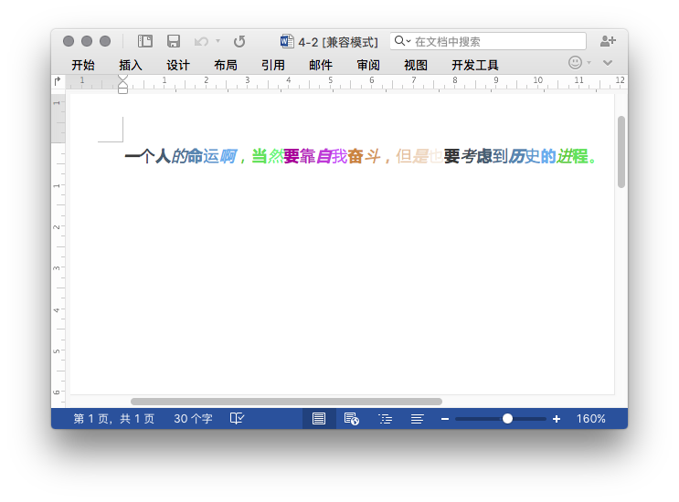Image resolution: width=679 pixels, height=502 pixels.
Task: Save the document with floppy disk icon
Action: tap(174, 41)
